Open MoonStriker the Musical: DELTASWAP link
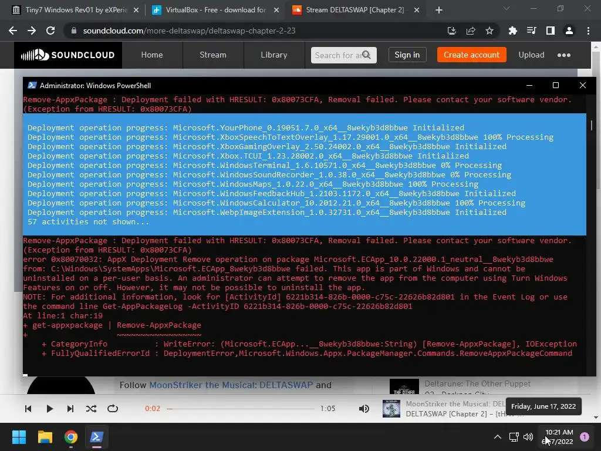 (x=231, y=385)
